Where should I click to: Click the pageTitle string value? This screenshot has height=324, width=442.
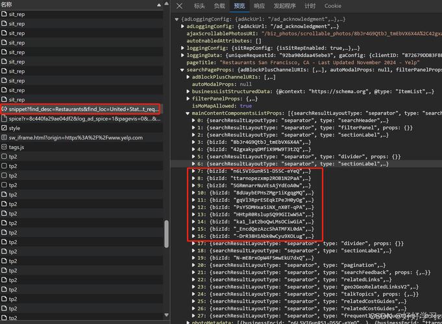[319, 62]
